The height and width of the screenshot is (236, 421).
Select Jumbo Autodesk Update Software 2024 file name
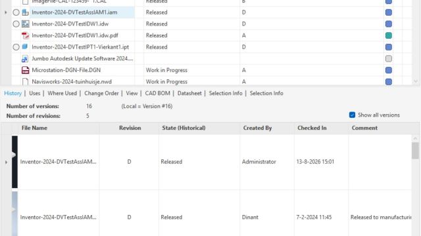point(82,58)
